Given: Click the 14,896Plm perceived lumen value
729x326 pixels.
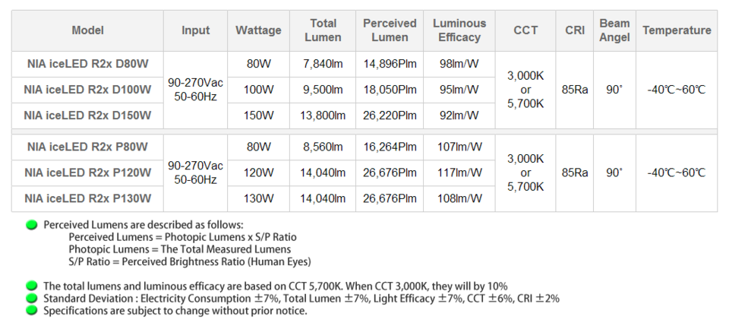Looking at the screenshot, I should [390, 64].
